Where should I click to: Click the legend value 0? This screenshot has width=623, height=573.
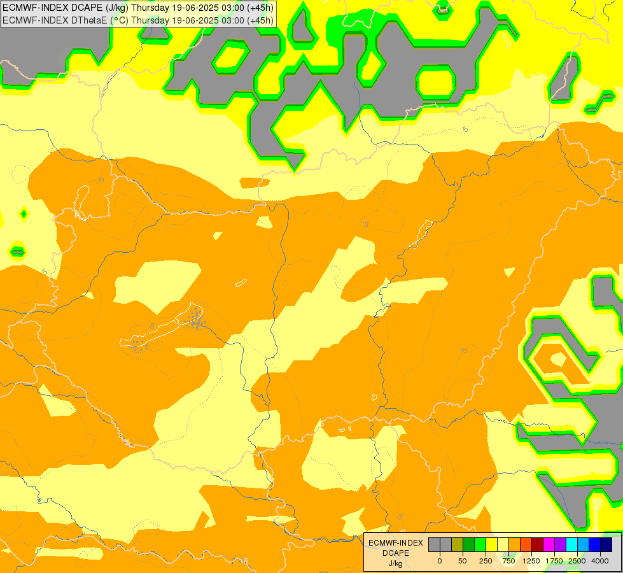pos(440,561)
